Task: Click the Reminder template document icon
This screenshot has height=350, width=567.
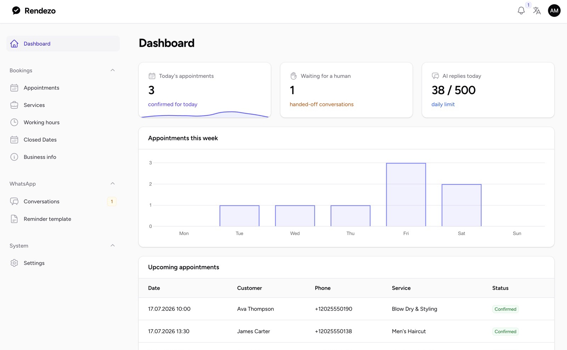Action: pyautogui.click(x=14, y=219)
